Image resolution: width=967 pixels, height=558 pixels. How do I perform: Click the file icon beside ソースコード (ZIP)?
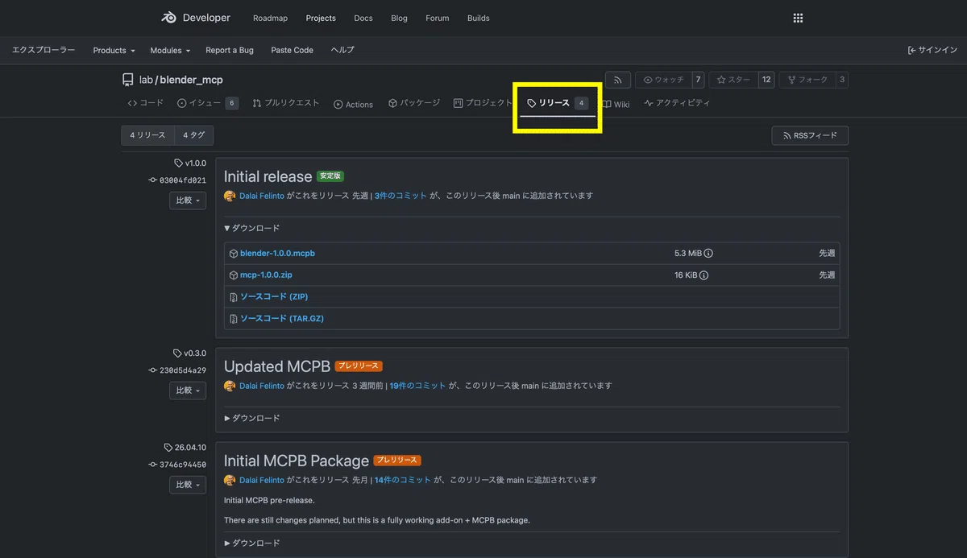click(x=234, y=297)
